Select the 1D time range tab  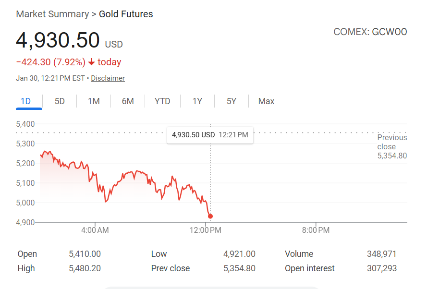pyautogui.click(x=25, y=101)
